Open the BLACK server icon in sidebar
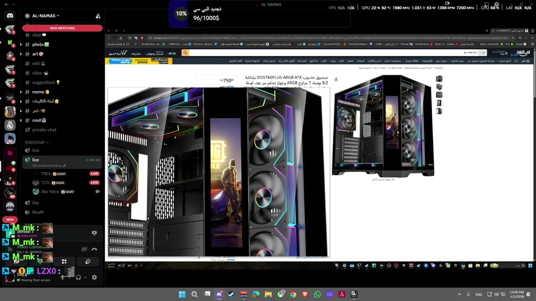The height and width of the screenshot is (301, 536). [x=10, y=98]
